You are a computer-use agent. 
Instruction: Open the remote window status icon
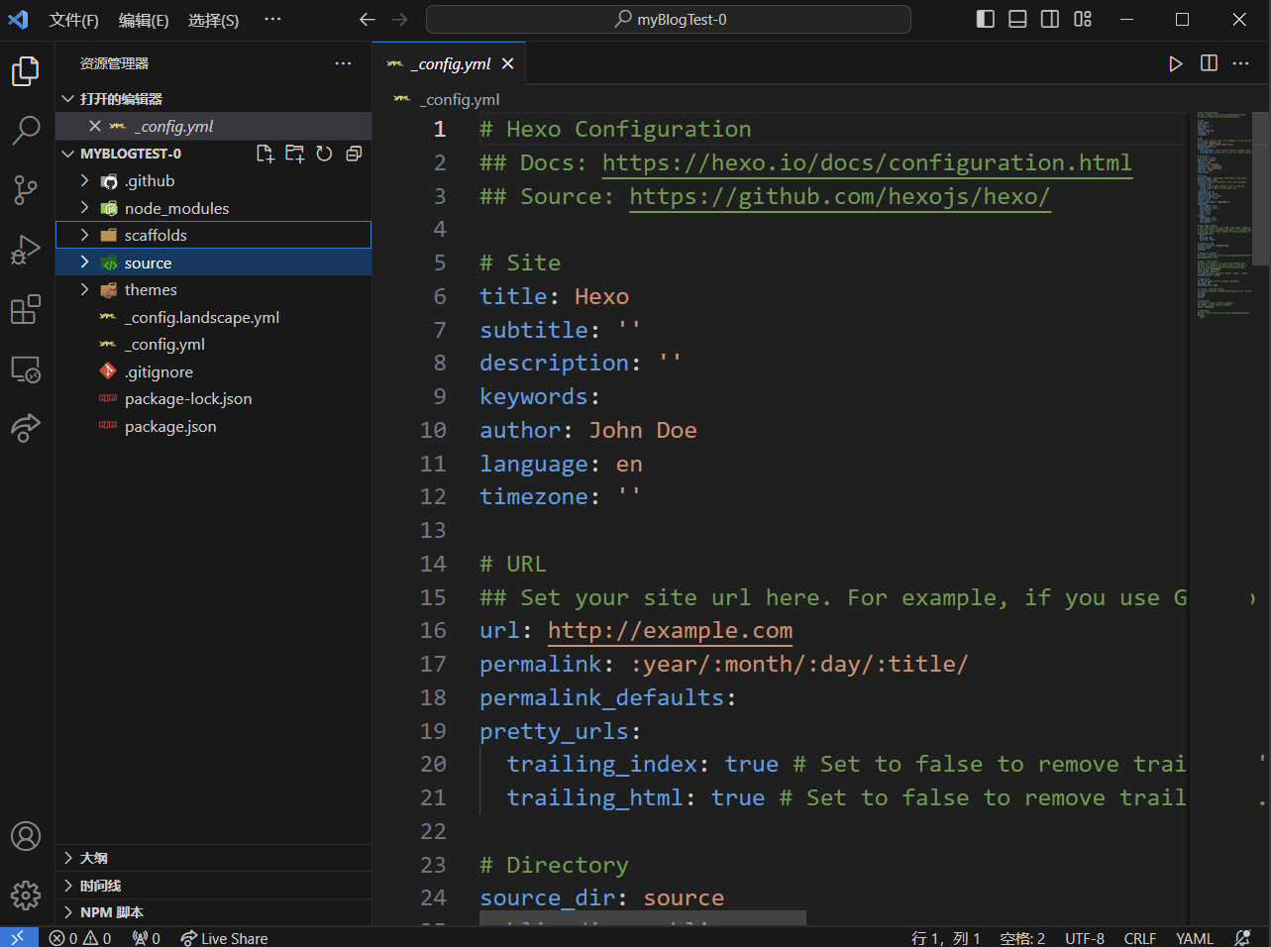[19, 937]
